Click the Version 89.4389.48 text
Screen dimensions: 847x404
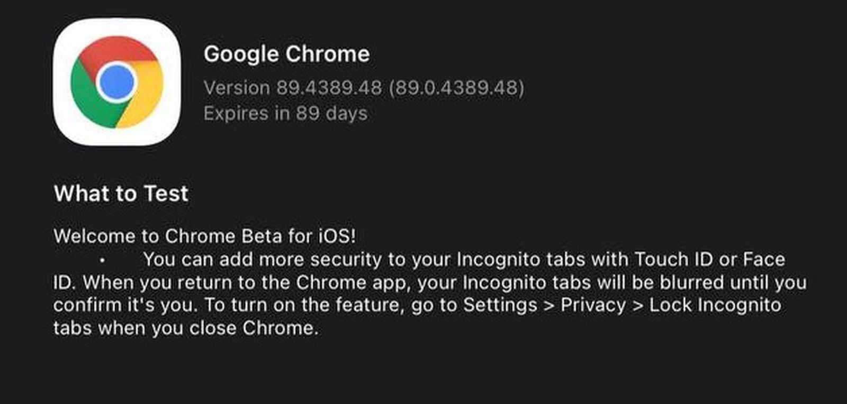coord(292,88)
